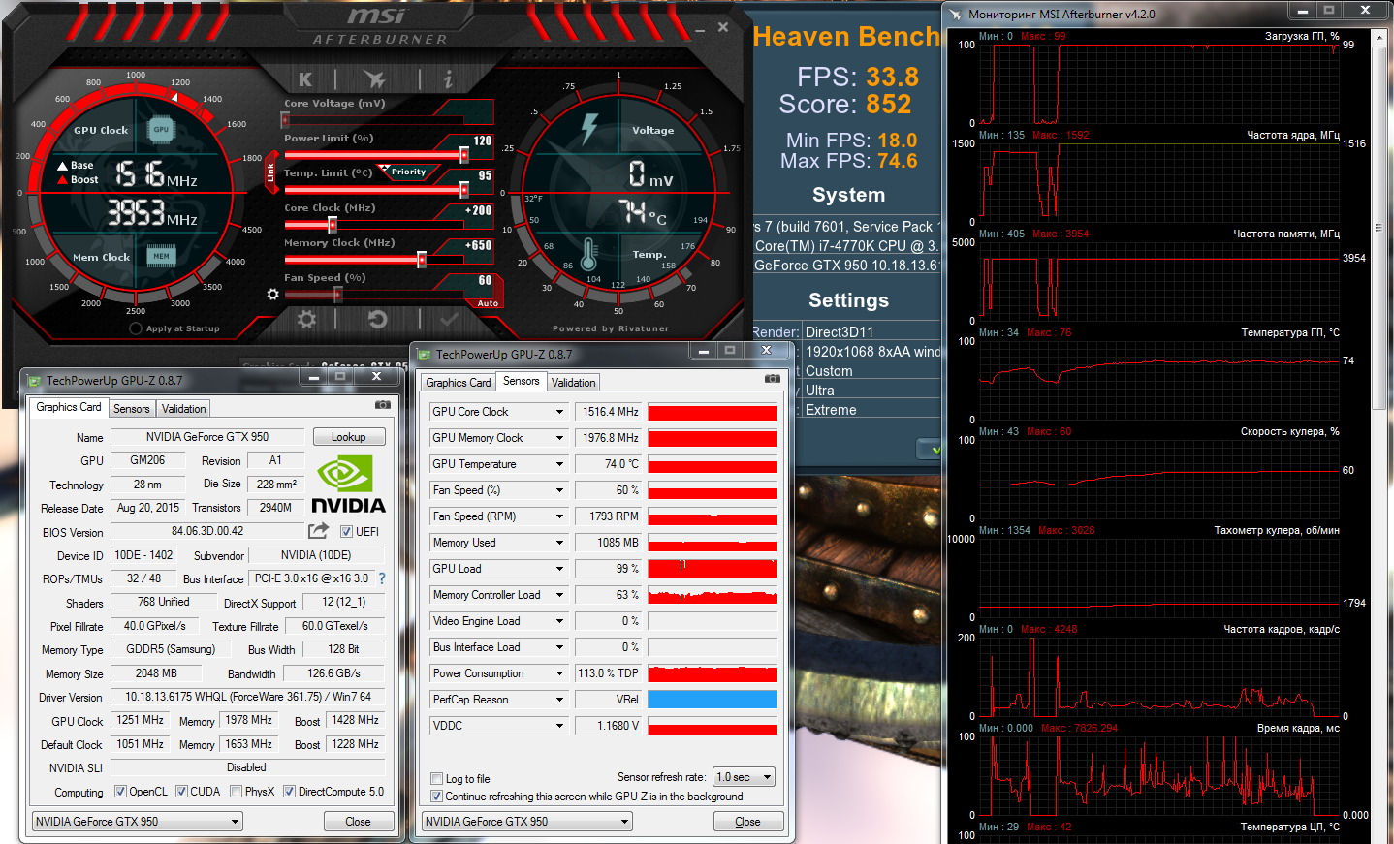Open GPU Memory Clock sensor dropdown
The height and width of the screenshot is (844, 1394).
point(559,438)
